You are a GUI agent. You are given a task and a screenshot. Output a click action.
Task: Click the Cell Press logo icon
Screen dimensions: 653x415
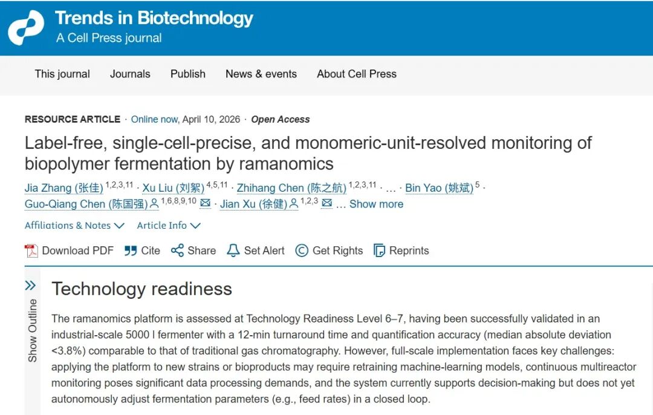point(26,28)
